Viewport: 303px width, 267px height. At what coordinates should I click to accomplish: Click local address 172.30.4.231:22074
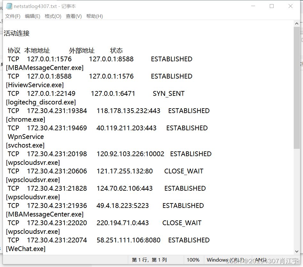click(57, 240)
